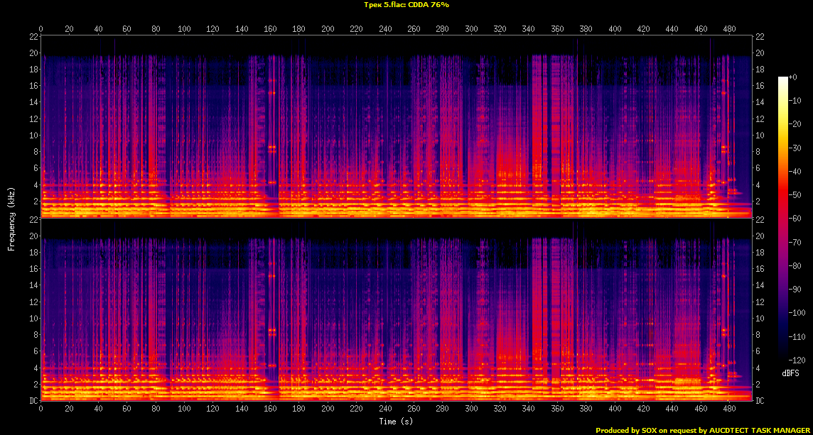Click the 10 kHz label on upper-right axis

(760, 136)
